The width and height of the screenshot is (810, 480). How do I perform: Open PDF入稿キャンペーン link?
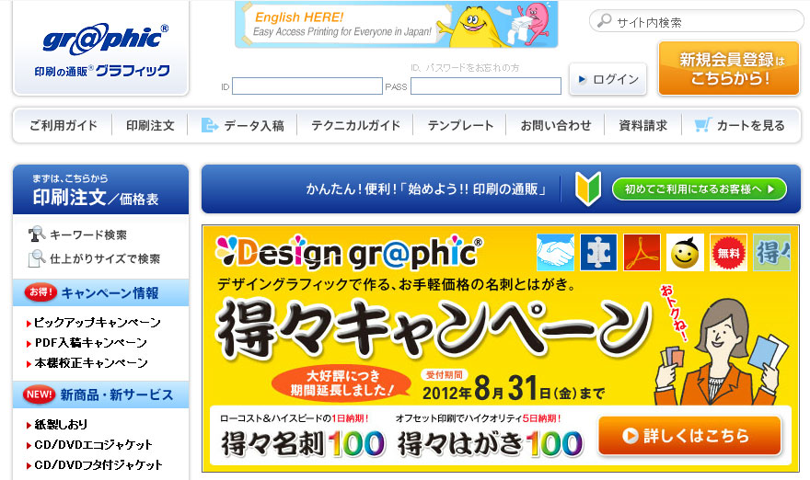(x=91, y=343)
